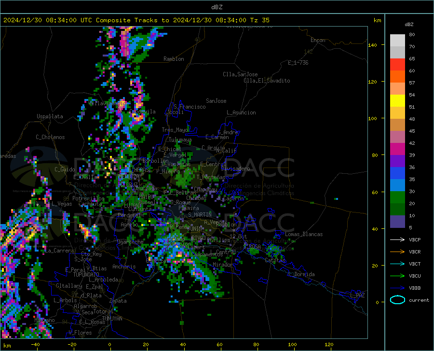Pick the magenta 39 dBZ color swatch
This screenshot has height=351, width=434.
(397, 149)
